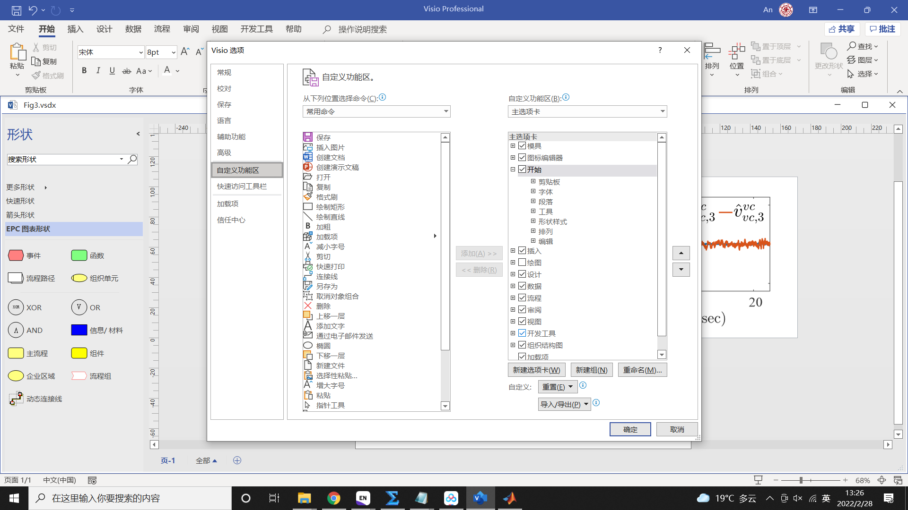Click the Add page plus icon
The image size is (908, 510).
237,460
